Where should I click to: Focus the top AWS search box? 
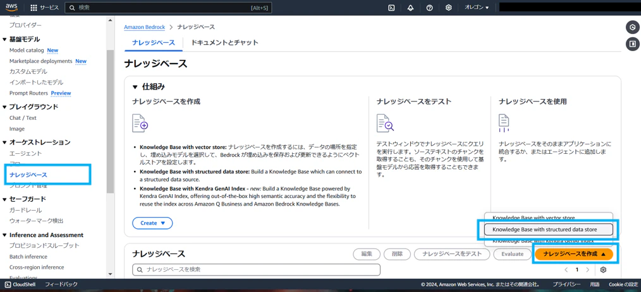168,8
